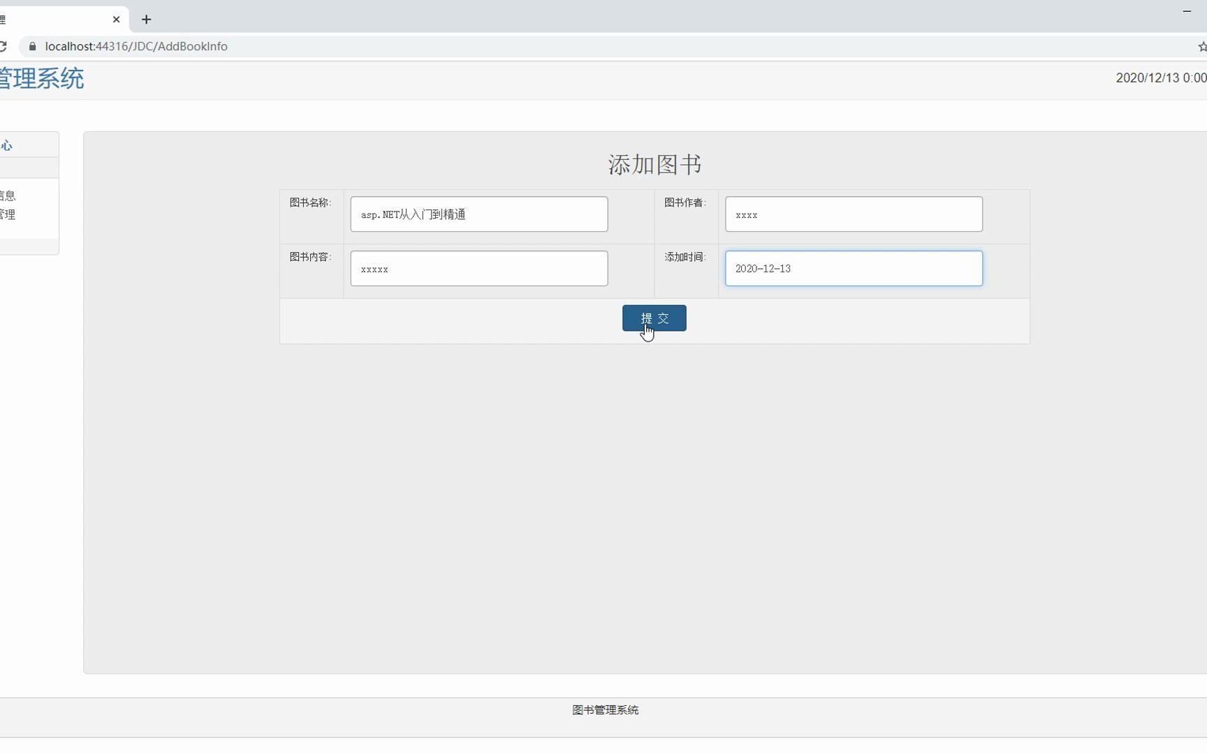The image size is (1207, 754).
Task: Open a new browser tab with the plus icon
Action: 146,20
